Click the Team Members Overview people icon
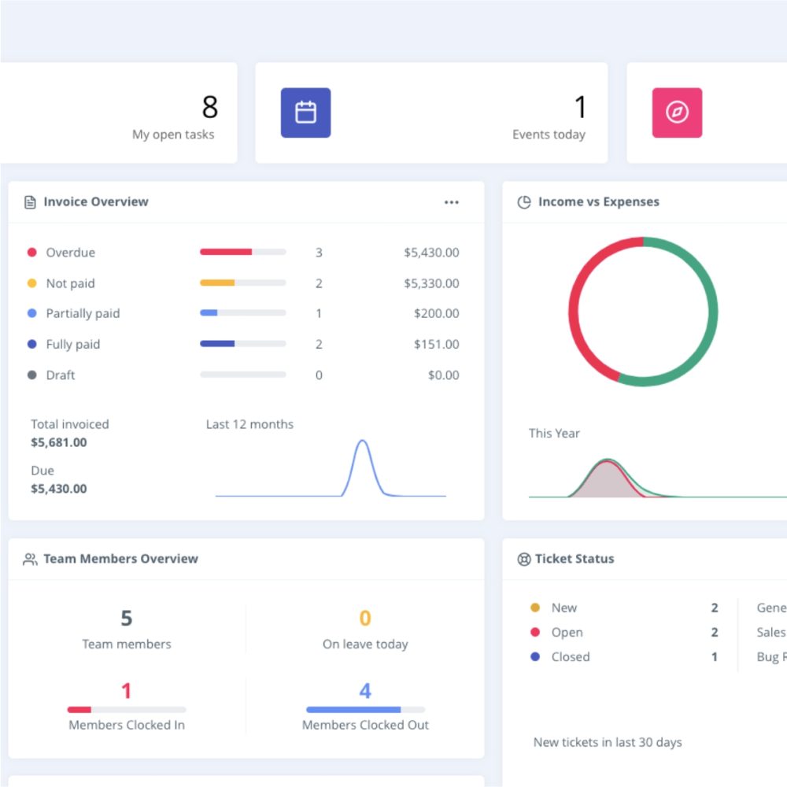 pyautogui.click(x=30, y=560)
